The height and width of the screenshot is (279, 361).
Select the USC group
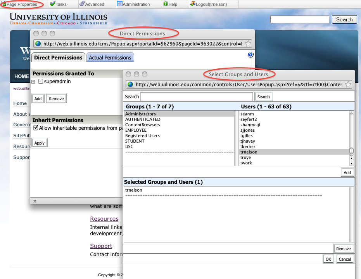[179, 146]
